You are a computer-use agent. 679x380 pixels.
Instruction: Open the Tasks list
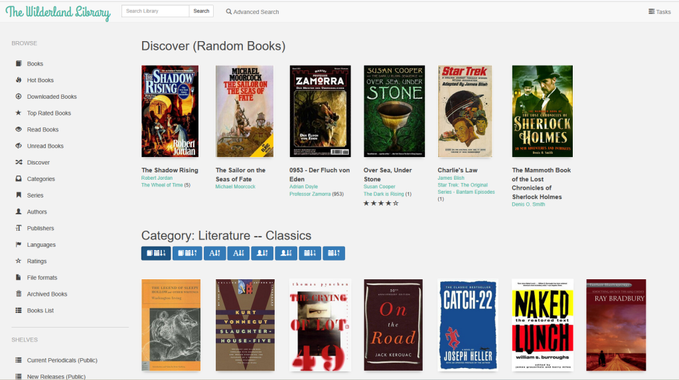click(659, 12)
